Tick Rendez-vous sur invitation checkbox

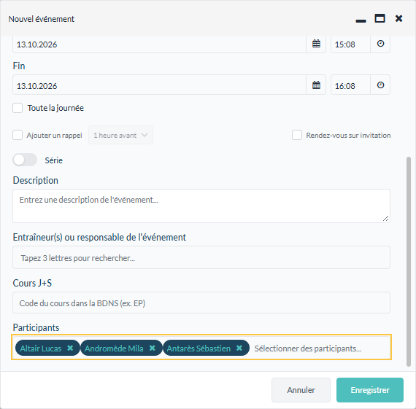pos(297,135)
